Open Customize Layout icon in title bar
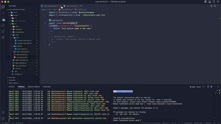221x124 pixels. click(x=218, y=1)
